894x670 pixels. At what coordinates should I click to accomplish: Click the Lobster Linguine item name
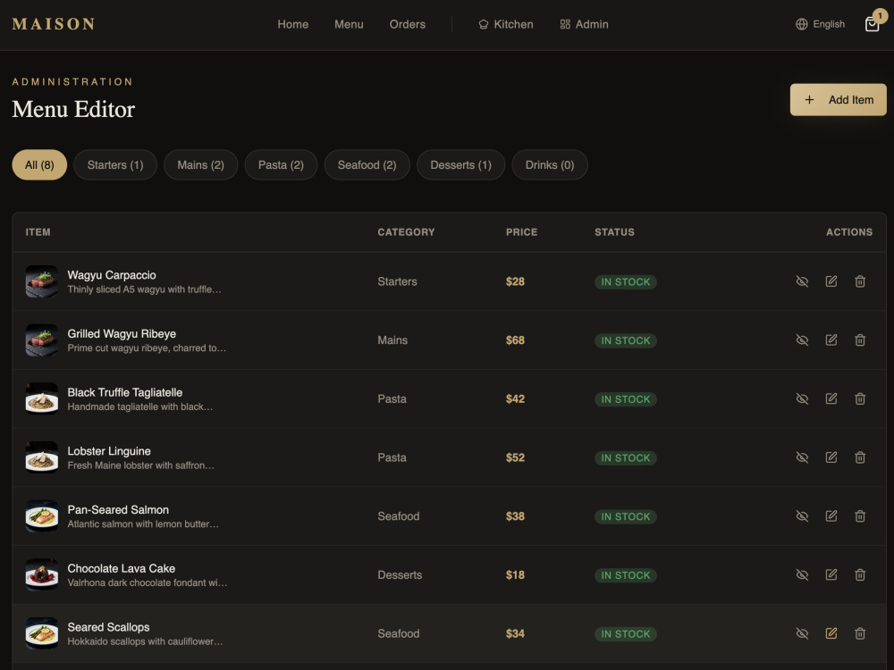click(x=109, y=450)
